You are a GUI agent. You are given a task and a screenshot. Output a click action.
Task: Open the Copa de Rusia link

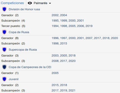tap(19, 32)
